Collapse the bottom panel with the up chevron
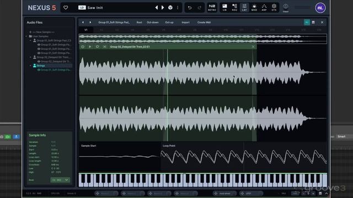The image size is (353, 198). (326, 193)
